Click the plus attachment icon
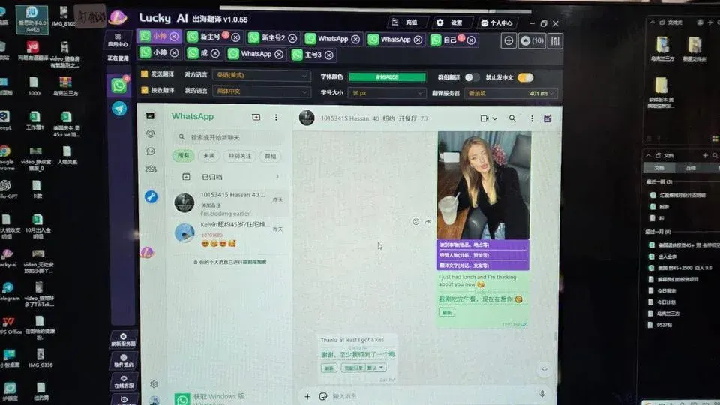 click(307, 396)
